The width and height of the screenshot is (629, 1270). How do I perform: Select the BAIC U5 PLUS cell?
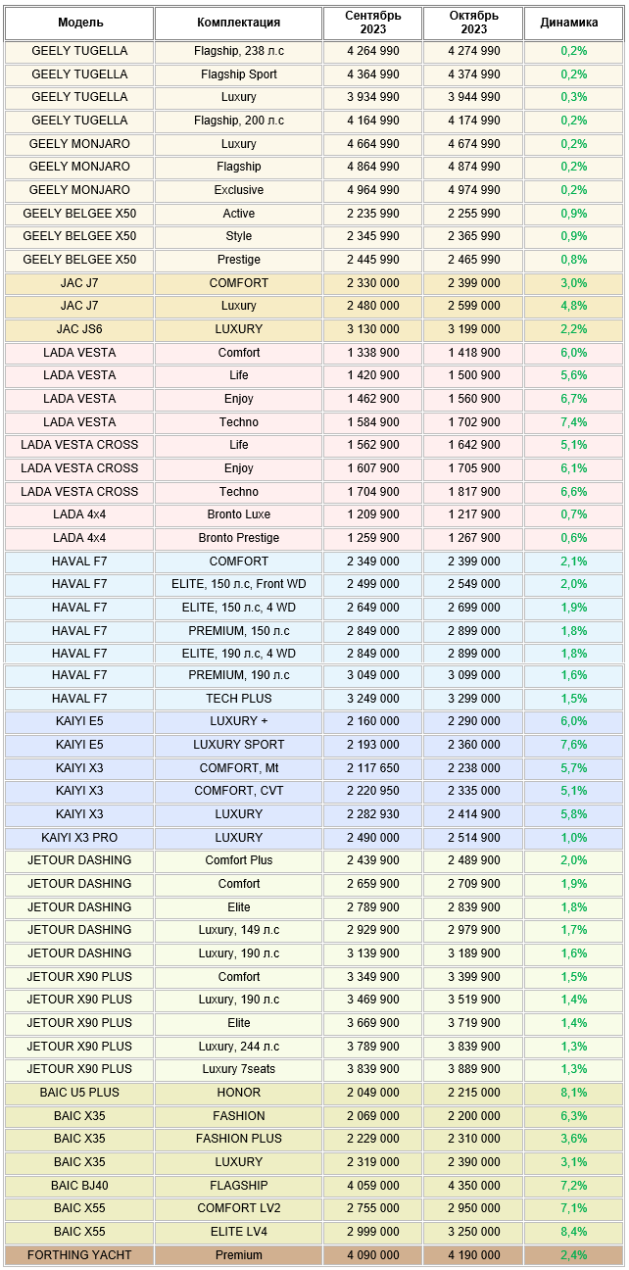[79, 1093]
